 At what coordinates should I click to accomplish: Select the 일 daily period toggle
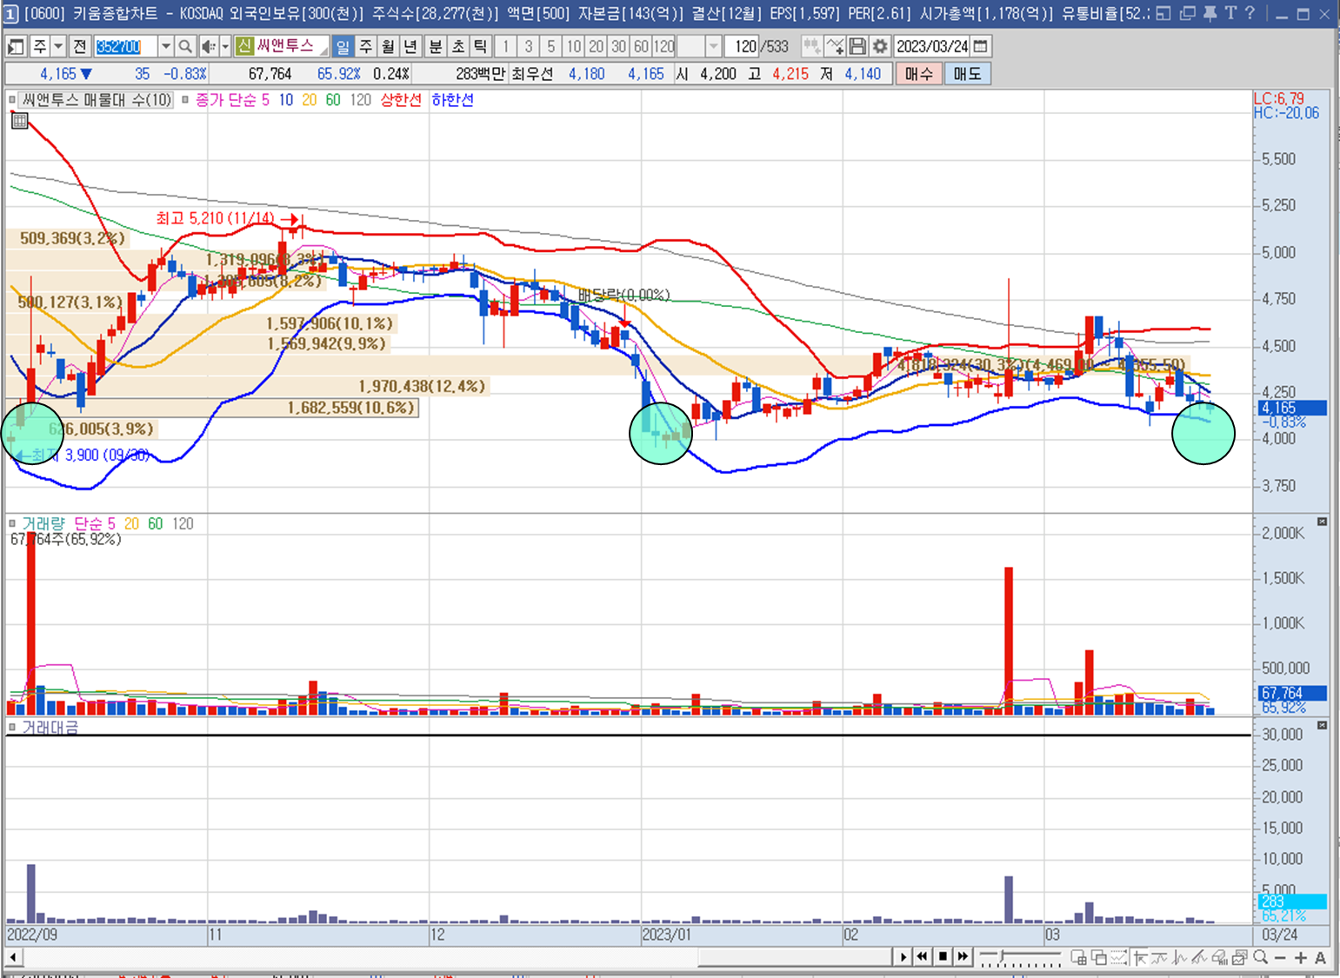tap(343, 47)
